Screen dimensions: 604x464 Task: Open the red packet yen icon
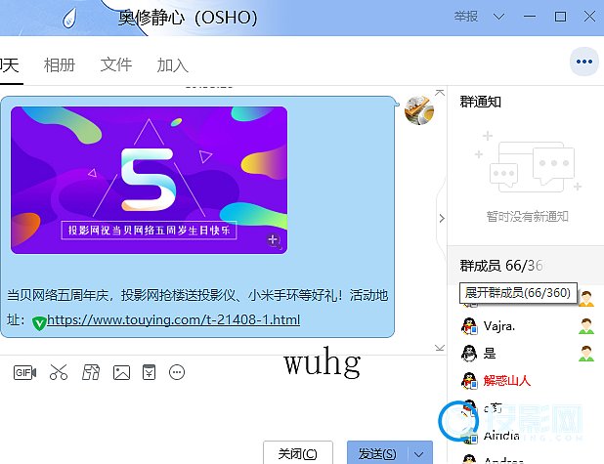(x=150, y=372)
